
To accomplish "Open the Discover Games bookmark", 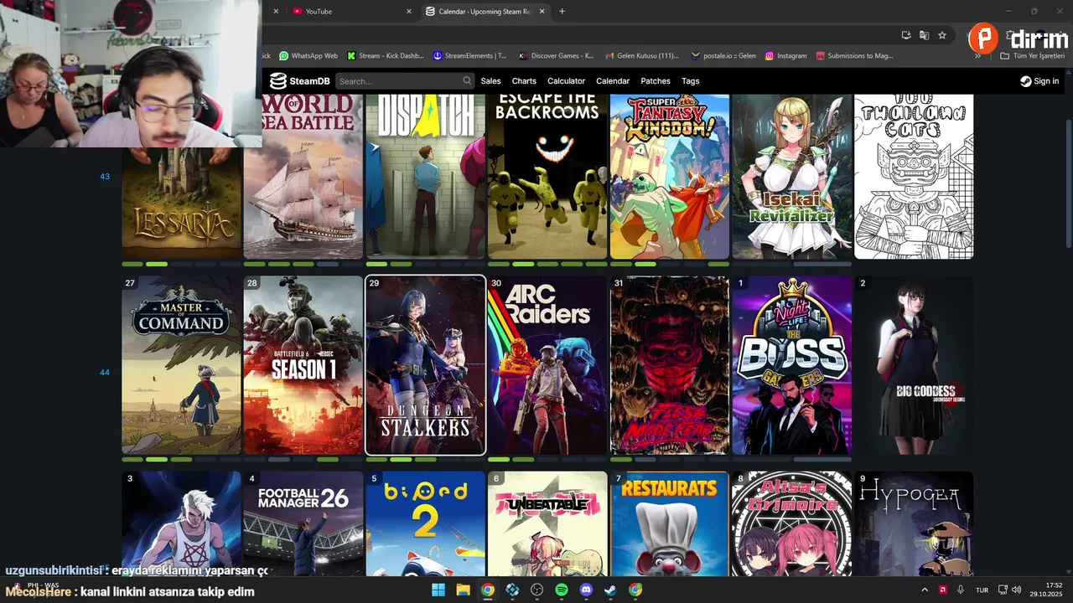I will click(x=557, y=56).
